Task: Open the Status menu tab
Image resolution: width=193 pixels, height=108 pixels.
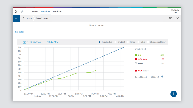Action: point(35,11)
